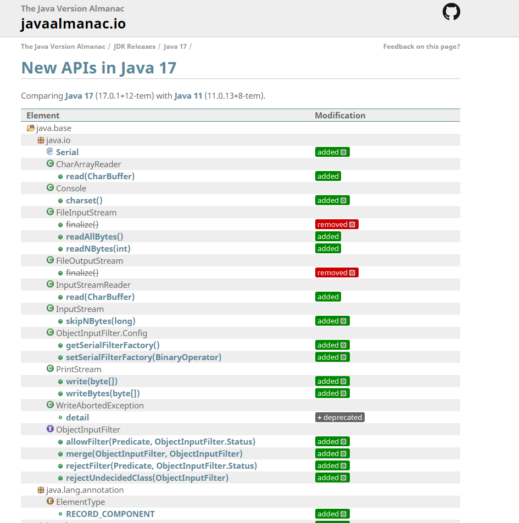Open the writeBytes(byte[]) method link
The image size is (519, 523).
103,393
